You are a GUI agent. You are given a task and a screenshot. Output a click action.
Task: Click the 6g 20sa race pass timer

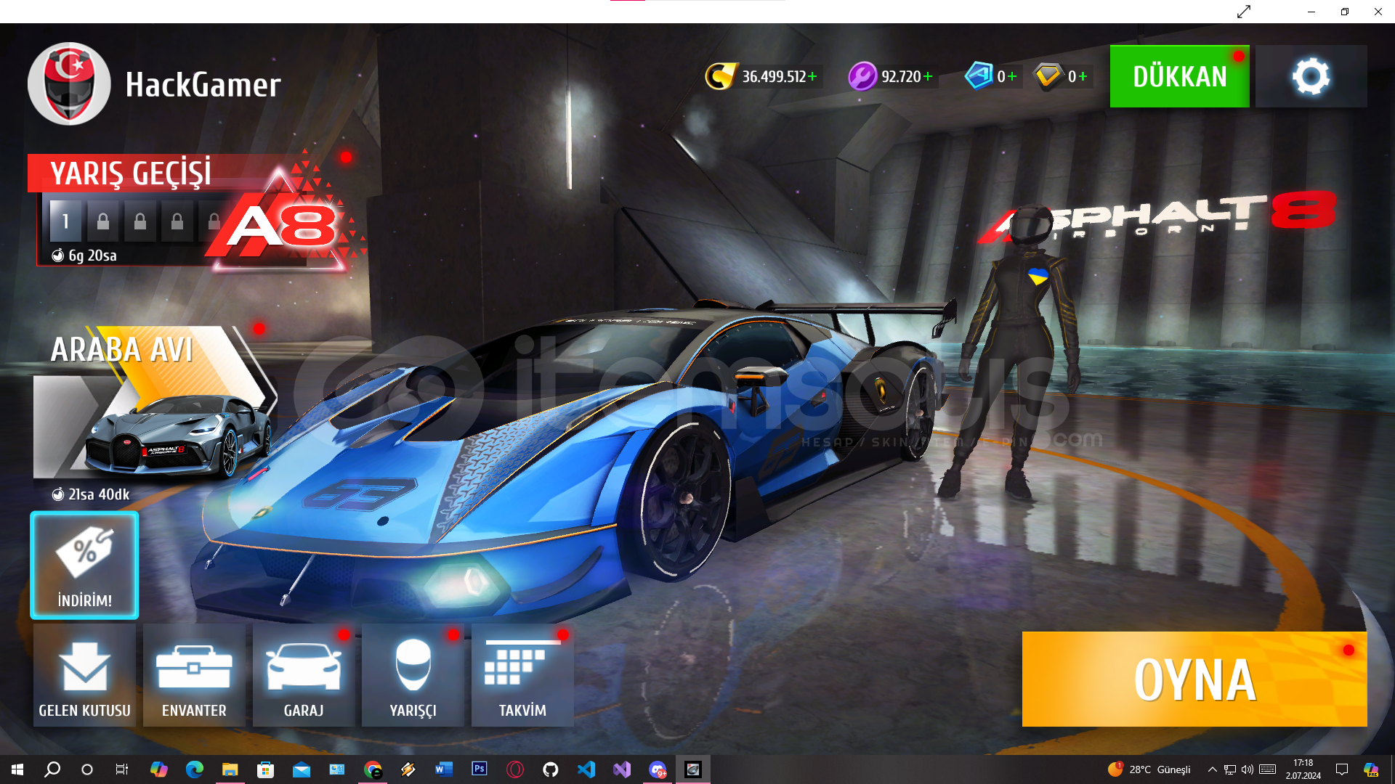(x=84, y=256)
